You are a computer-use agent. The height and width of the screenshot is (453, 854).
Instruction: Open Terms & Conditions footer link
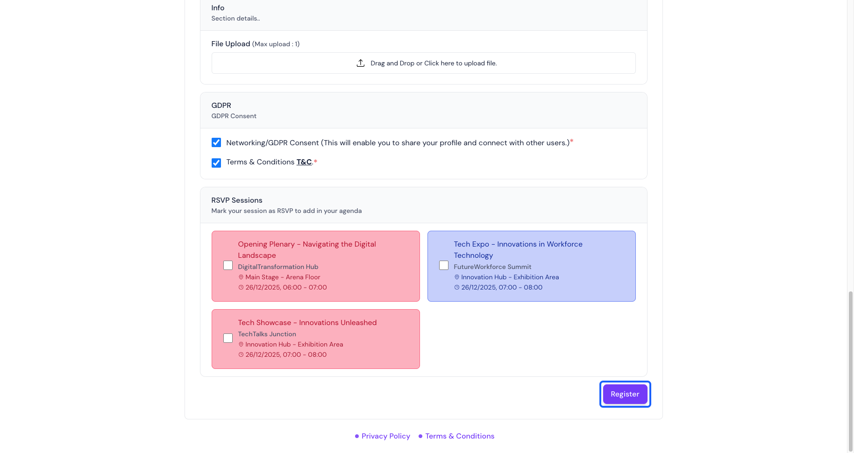pyautogui.click(x=460, y=436)
